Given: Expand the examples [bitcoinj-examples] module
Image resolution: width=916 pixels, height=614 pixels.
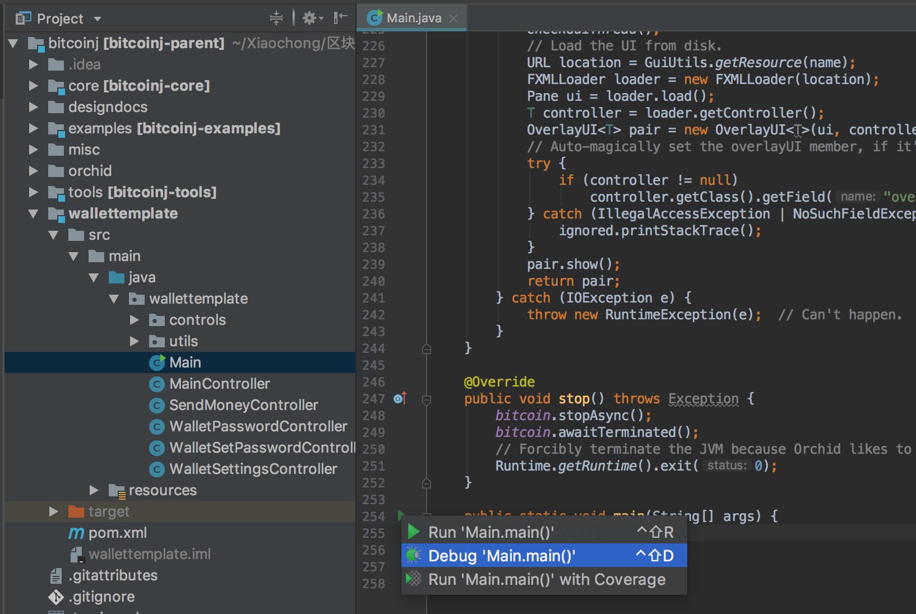Looking at the screenshot, I should coord(33,128).
